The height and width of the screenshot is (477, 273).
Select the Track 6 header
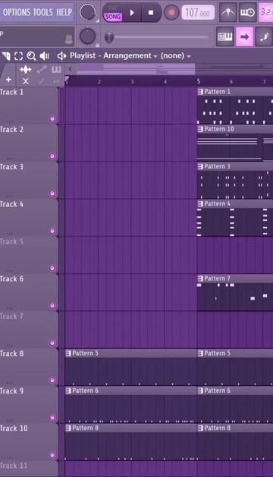point(29,293)
